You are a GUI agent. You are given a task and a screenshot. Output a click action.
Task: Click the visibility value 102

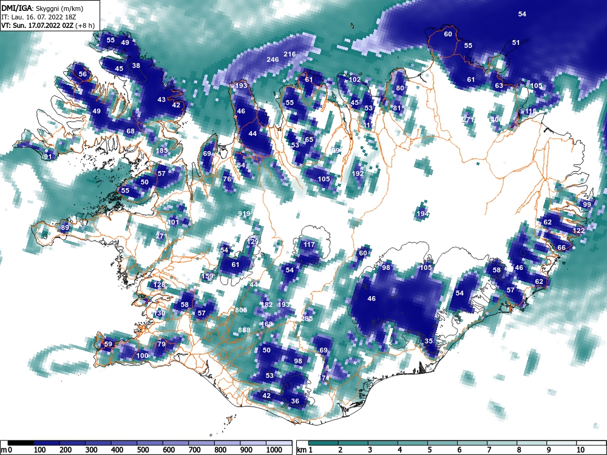coord(354,79)
